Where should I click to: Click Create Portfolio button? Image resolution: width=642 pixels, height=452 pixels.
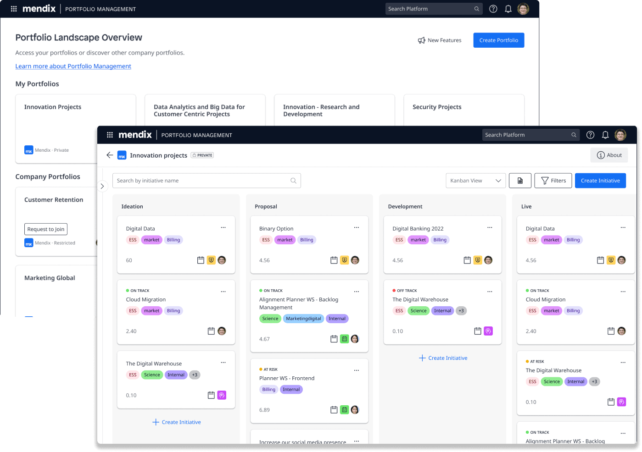[x=498, y=40]
